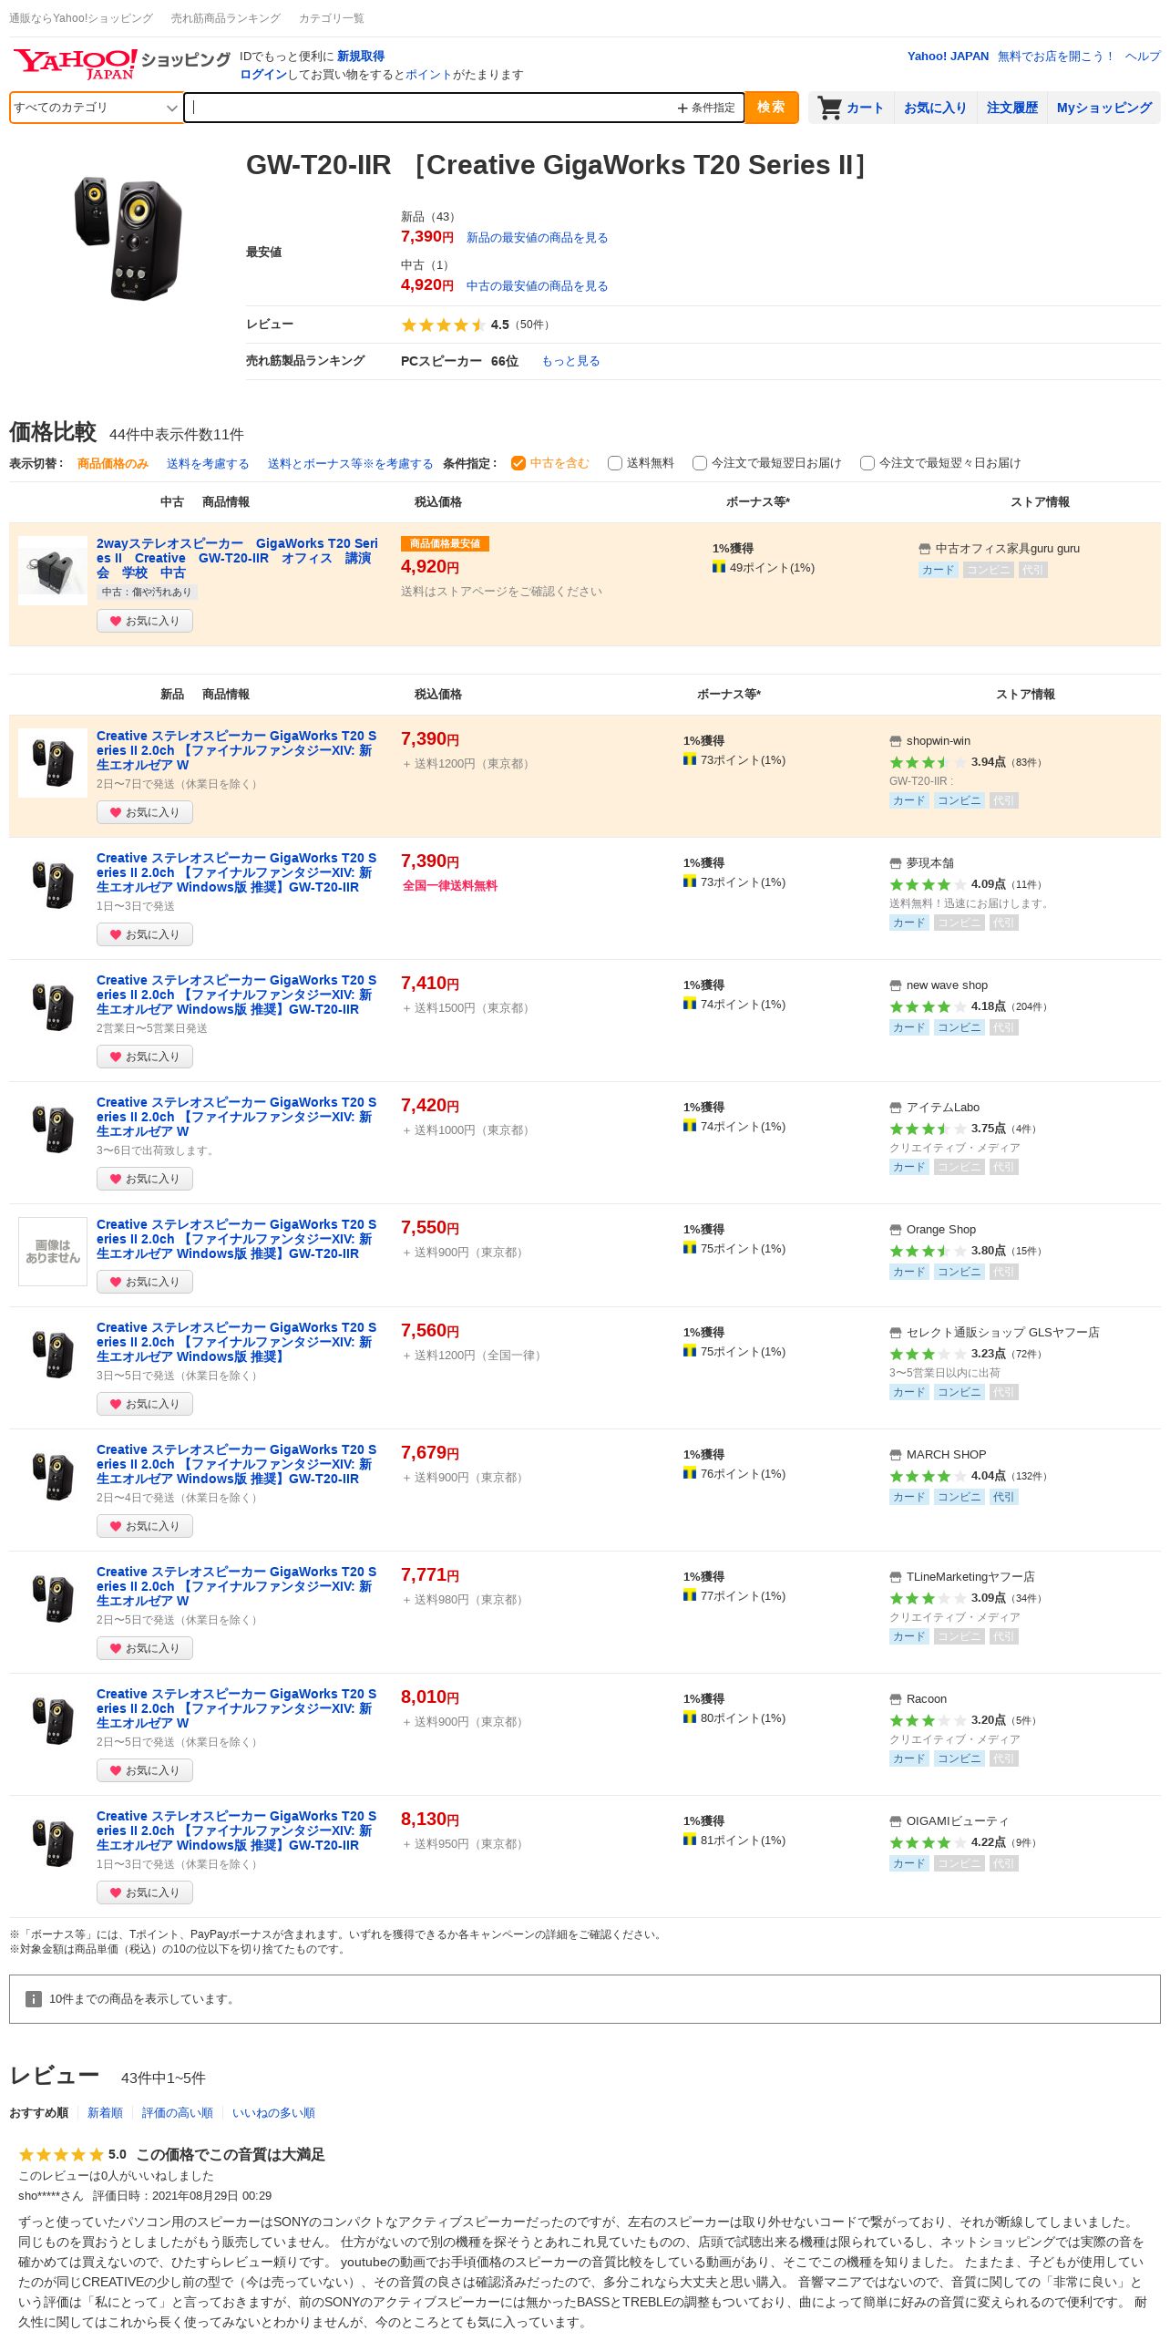Open the すべてのカテゴリ dropdown
The height and width of the screenshot is (2341, 1170).
(x=96, y=108)
